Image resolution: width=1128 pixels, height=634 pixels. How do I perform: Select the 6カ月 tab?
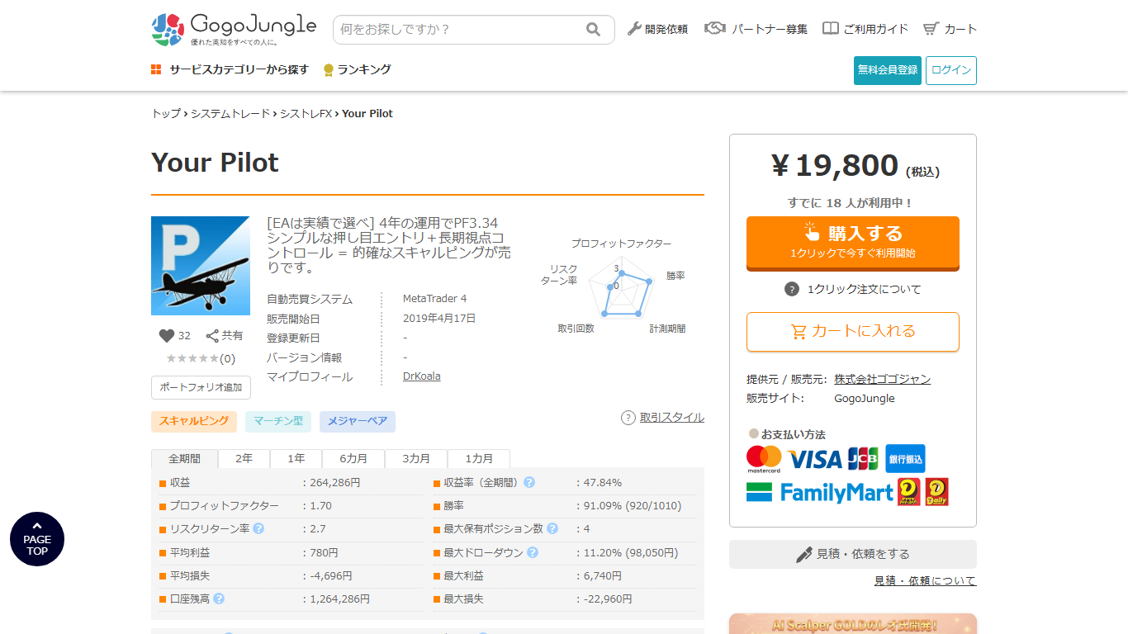pyautogui.click(x=353, y=458)
